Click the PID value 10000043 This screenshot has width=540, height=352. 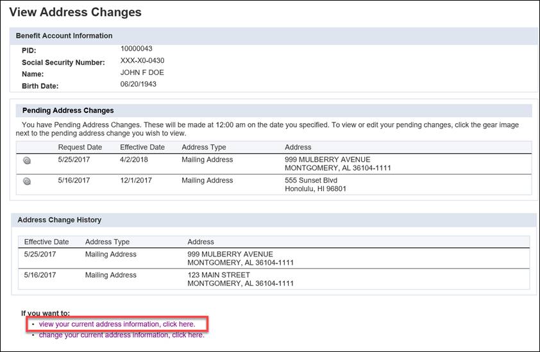137,49
